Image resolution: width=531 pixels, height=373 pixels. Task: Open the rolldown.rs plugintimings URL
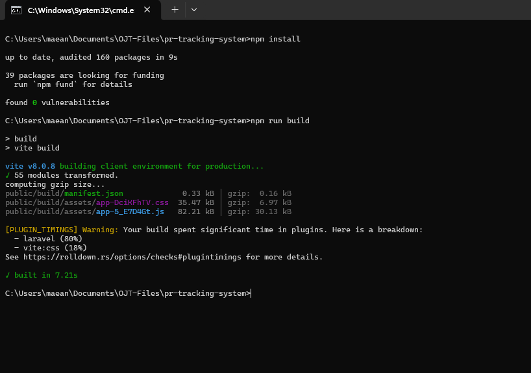click(132, 257)
